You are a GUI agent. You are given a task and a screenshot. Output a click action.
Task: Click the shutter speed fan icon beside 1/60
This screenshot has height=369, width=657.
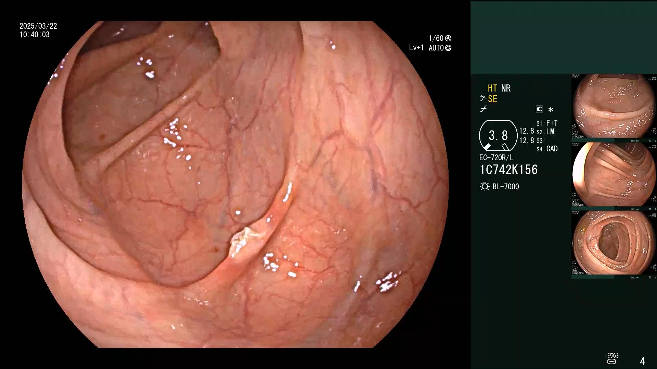(x=448, y=38)
